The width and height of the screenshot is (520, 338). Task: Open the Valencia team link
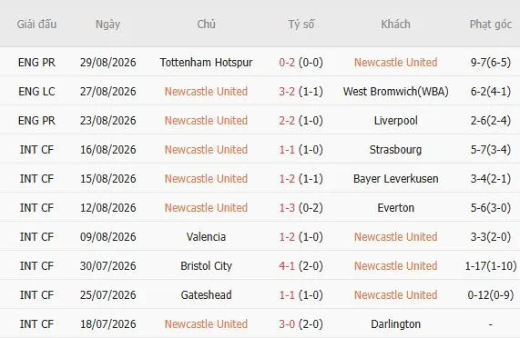tap(206, 237)
